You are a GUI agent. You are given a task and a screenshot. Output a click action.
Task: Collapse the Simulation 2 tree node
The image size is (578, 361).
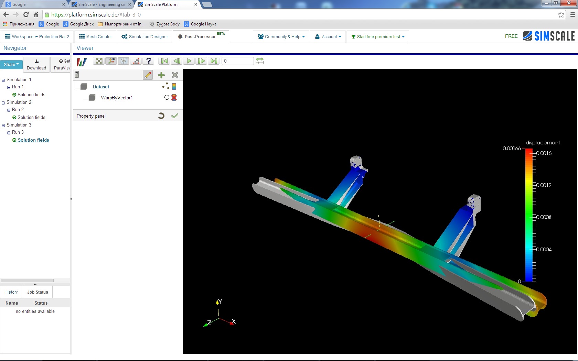[3, 103]
